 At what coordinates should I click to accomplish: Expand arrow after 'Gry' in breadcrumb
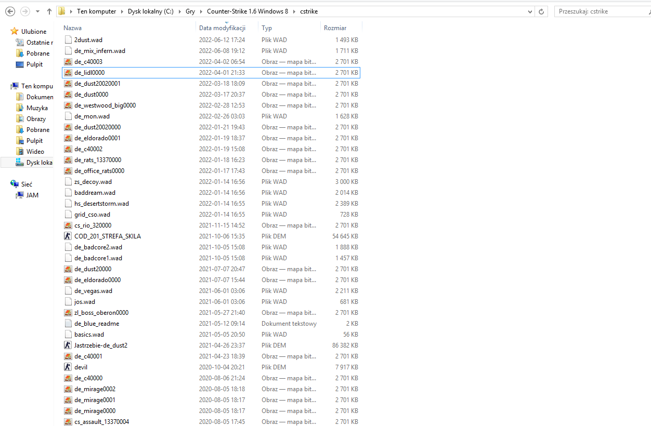pyautogui.click(x=201, y=11)
